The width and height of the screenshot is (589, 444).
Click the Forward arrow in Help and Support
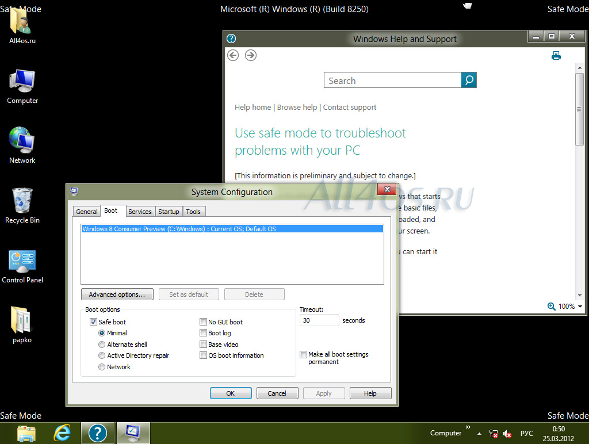point(251,55)
